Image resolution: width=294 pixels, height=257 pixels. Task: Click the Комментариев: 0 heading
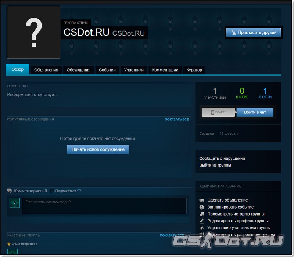(31, 191)
